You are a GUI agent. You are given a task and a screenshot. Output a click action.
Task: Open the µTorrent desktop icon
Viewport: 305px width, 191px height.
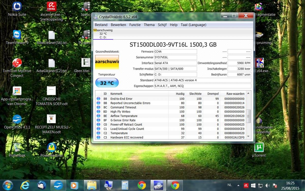(259, 147)
